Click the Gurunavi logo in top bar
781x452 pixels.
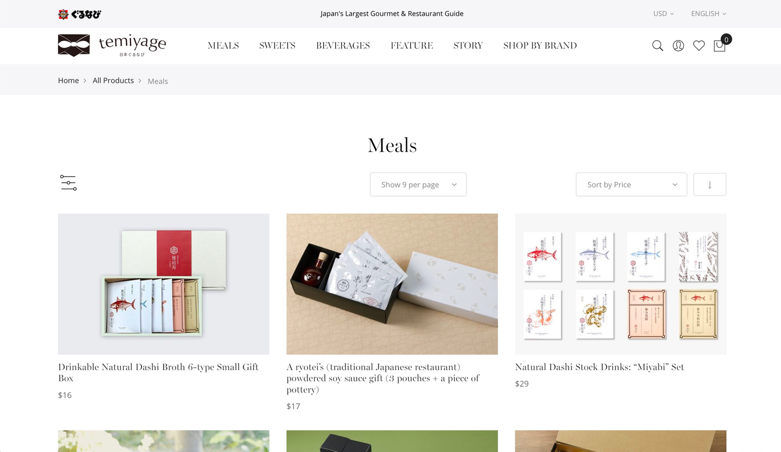[80, 14]
